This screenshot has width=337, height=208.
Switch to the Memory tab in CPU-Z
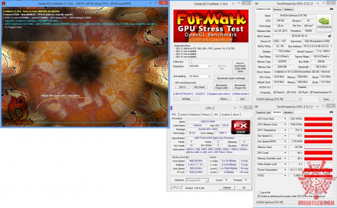[206, 114]
